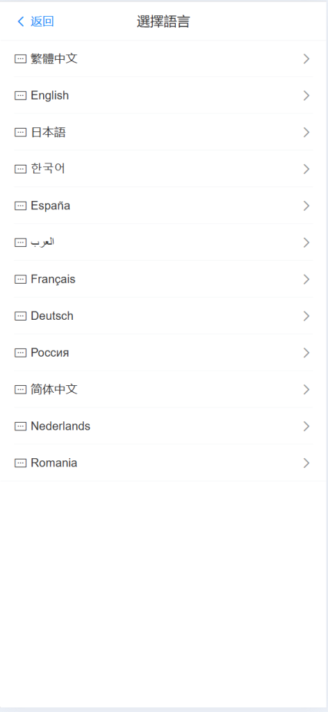The image size is (328, 712).
Task: Click the chevron arrow on the Arabic العرب row
Action: [x=306, y=243]
